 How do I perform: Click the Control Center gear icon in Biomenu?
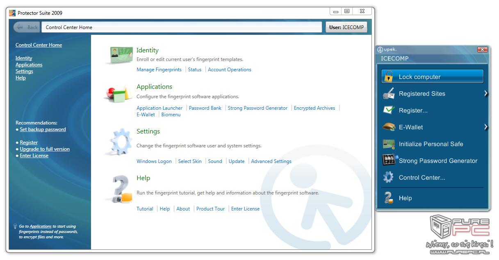click(x=388, y=177)
